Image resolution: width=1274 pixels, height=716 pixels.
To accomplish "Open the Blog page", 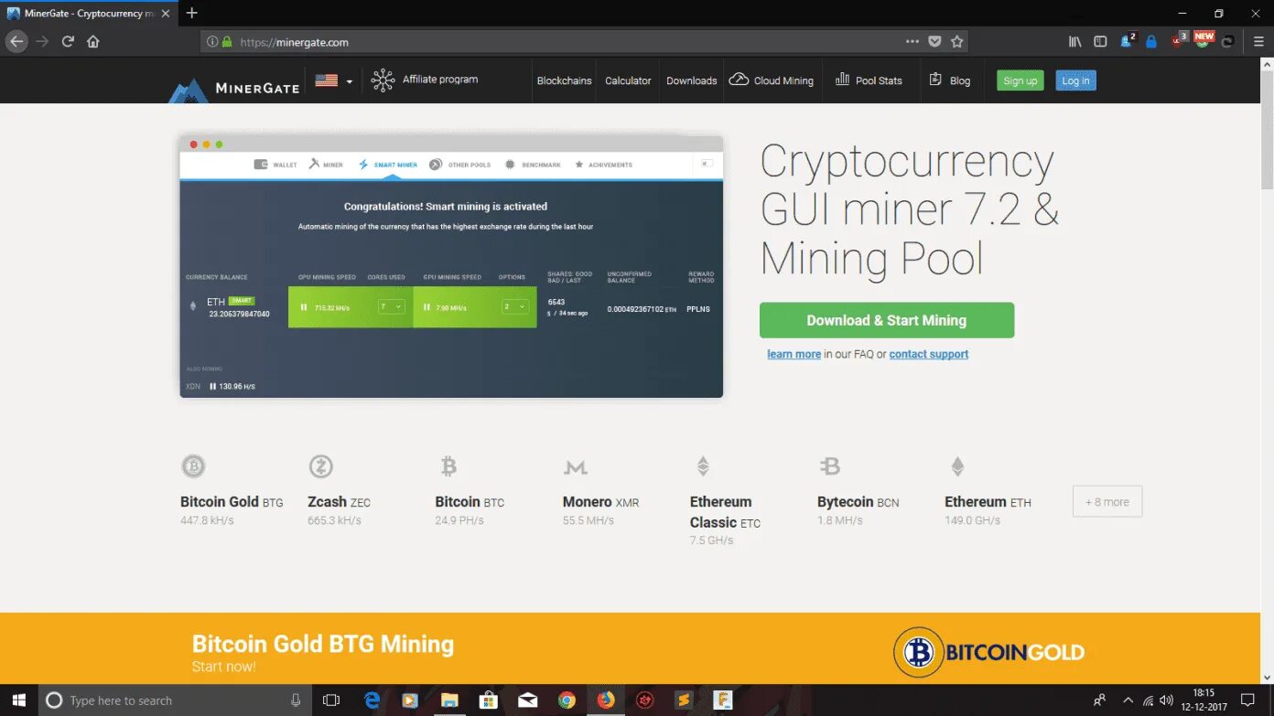I will 949,80.
